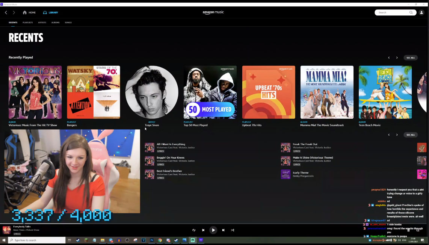Select song 'Freak The Freak Out'
This screenshot has width=429, height=245.
pos(305,144)
